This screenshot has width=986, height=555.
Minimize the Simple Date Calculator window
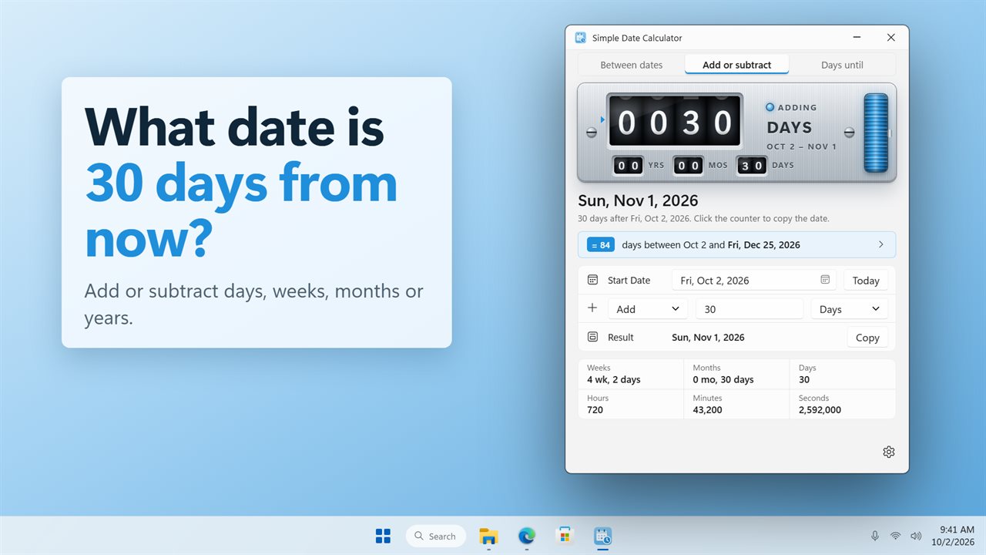(x=857, y=38)
